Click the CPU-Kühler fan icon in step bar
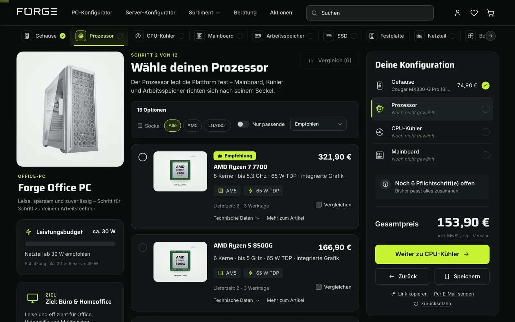This screenshot has height=322, width=515. coord(138,36)
